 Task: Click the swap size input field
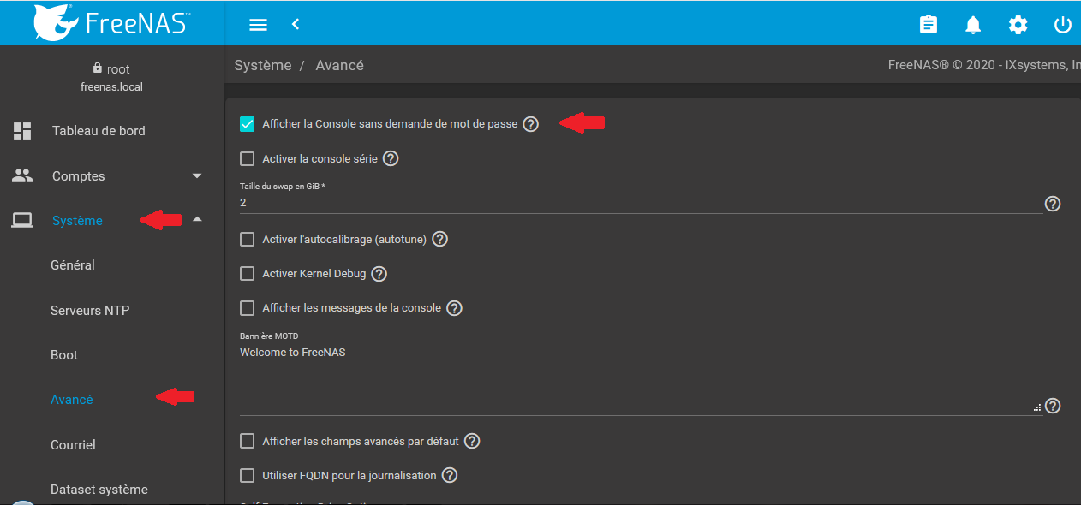tap(638, 203)
